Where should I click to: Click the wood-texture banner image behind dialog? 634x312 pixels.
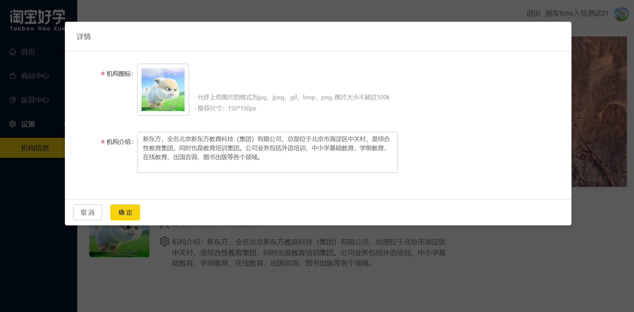click(x=599, y=112)
